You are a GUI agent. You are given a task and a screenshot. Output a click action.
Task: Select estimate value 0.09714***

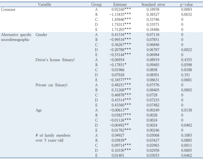[x=121, y=145]
